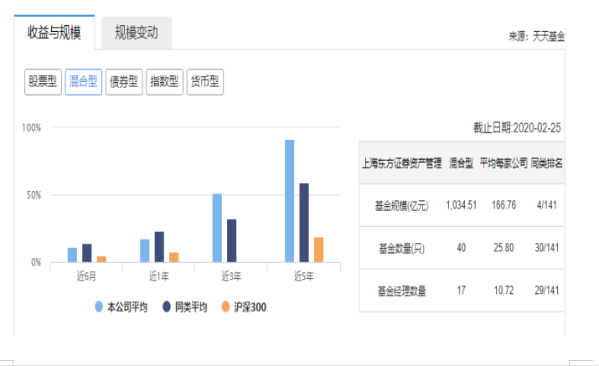
Task: Click the 10.72 average cell
Action: [x=503, y=291]
